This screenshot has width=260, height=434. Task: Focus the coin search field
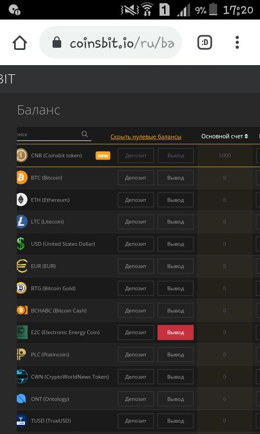pyautogui.click(x=54, y=135)
